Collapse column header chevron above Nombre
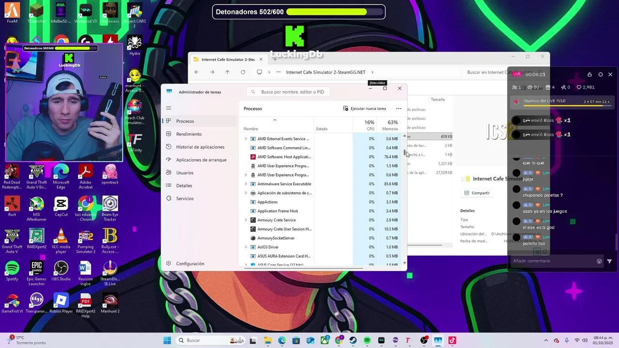 click(x=275, y=120)
